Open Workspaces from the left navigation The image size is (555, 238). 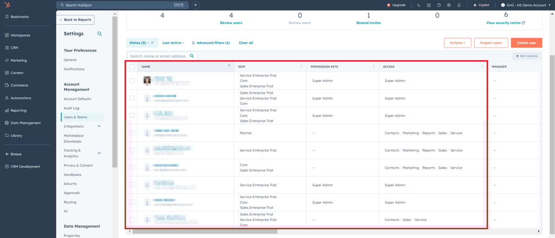tap(20, 35)
